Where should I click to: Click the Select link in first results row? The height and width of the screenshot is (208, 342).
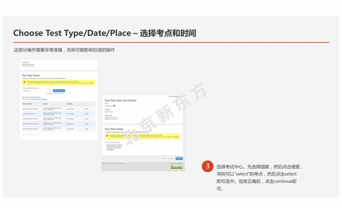[87, 109]
